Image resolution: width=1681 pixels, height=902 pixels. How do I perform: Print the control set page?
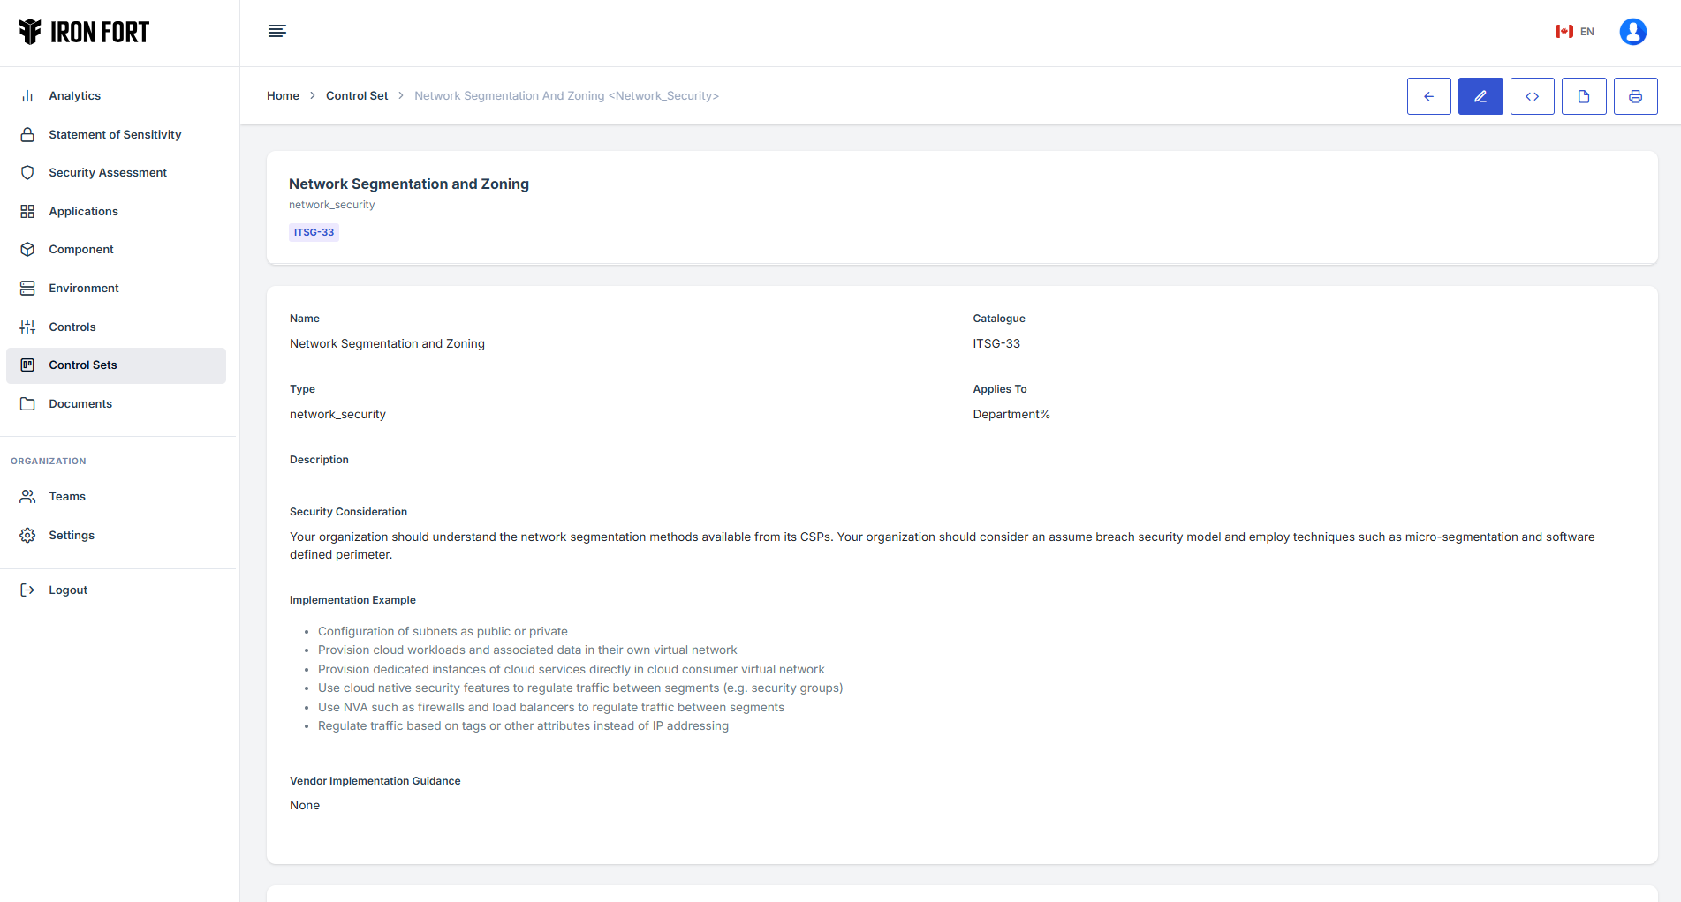tap(1635, 96)
